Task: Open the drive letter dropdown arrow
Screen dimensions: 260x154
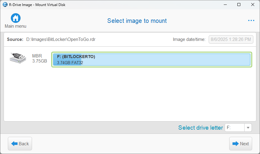Action: (x=248, y=128)
